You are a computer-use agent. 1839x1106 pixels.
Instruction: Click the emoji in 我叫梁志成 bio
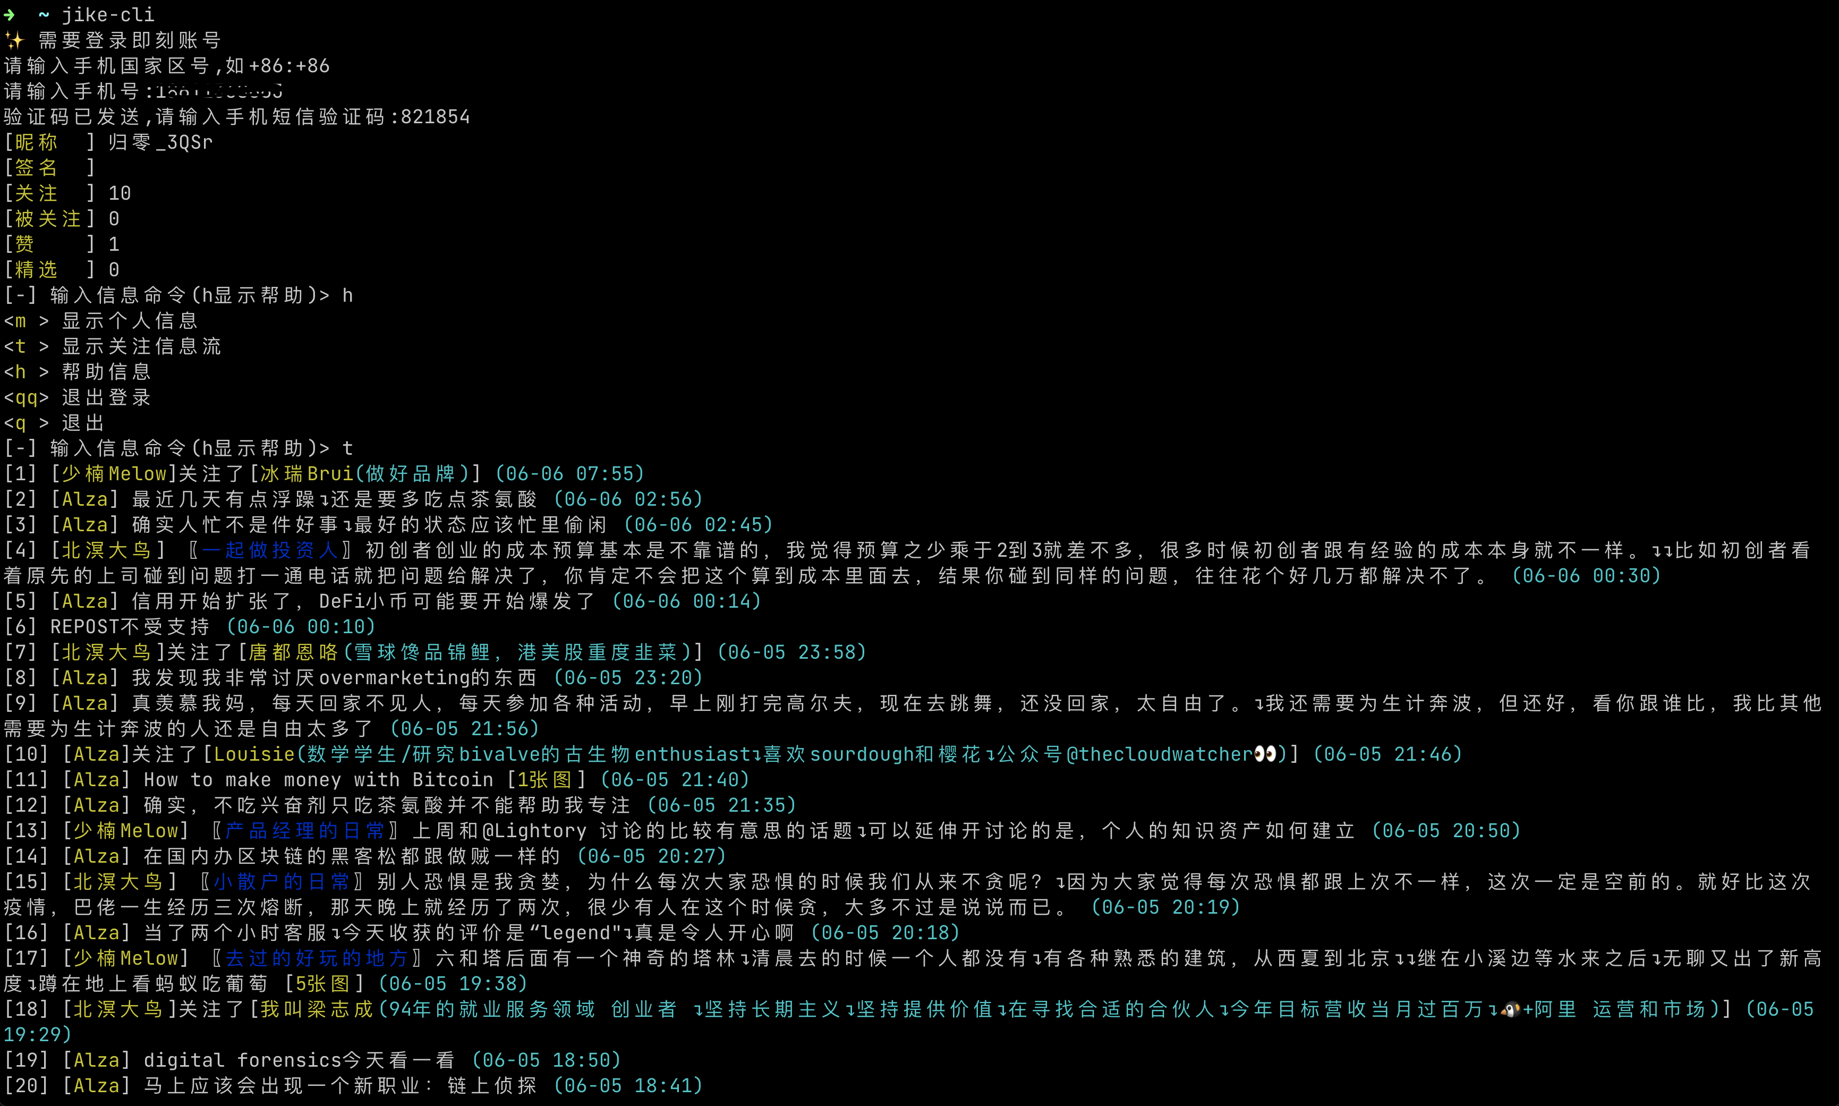tap(1510, 1010)
